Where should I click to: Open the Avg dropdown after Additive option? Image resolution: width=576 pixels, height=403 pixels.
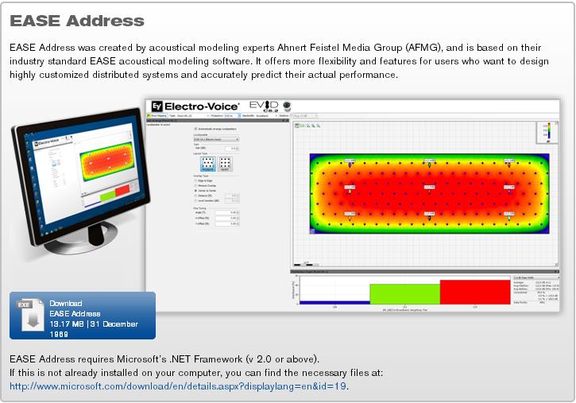[x=304, y=116]
